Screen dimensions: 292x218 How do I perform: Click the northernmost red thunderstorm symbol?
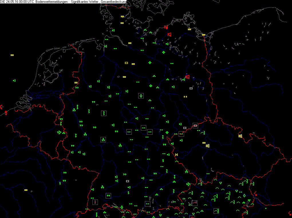click(x=166, y=27)
